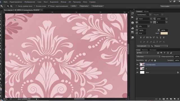
Task: Add a layer mask from Layers footer
Action: pyautogui.click(x=164, y=99)
